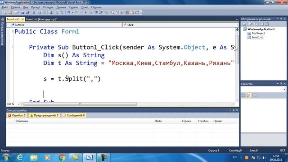Select WindowsApplication1 in Solution Explorer

tap(261, 29)
